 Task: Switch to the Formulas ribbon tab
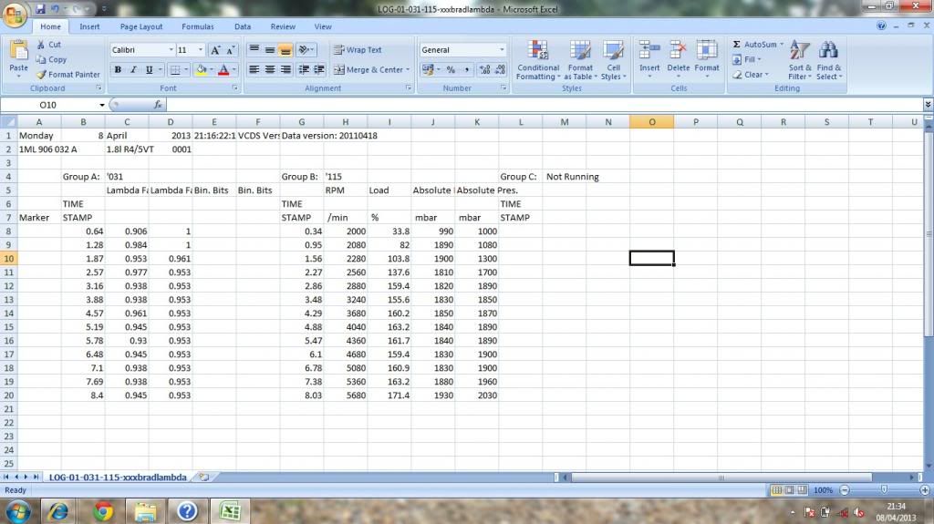pyautogui.click(x=198, y=27)
